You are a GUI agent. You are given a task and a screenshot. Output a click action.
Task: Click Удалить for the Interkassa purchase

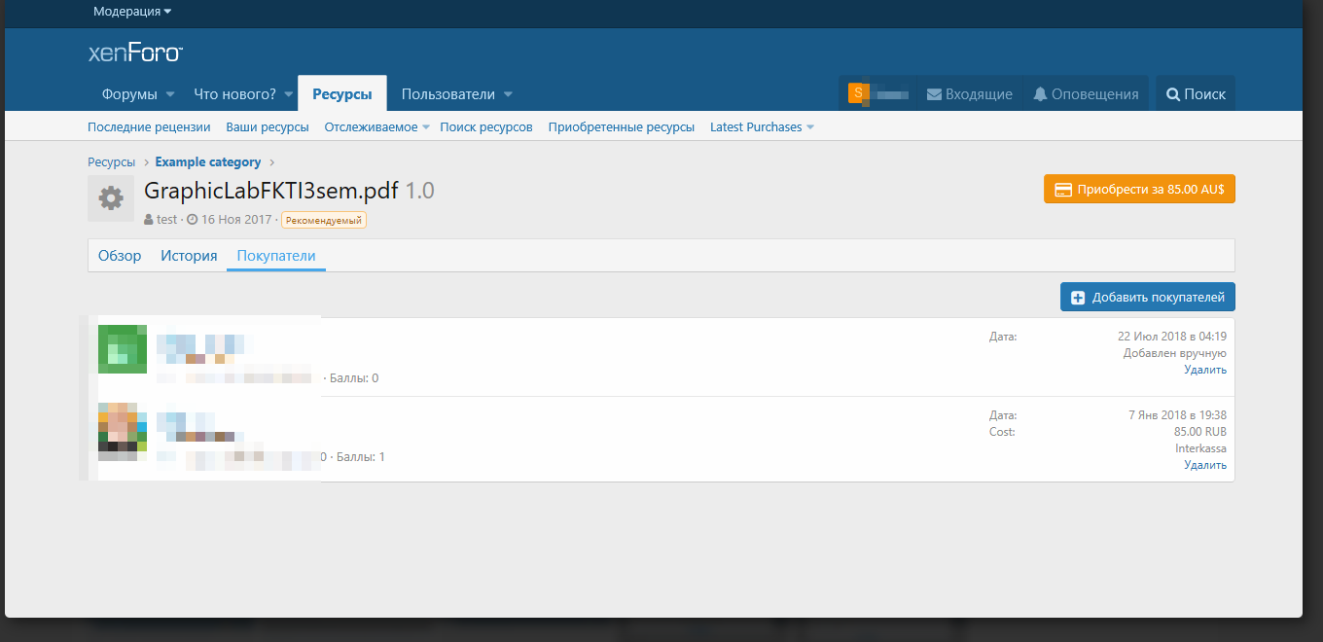[x=1204, y=465]
